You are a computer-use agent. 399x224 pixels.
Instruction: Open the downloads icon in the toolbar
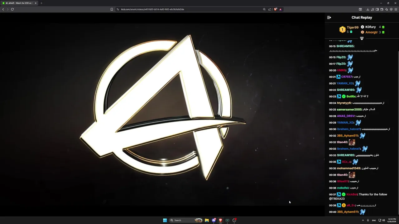(368, 9)
